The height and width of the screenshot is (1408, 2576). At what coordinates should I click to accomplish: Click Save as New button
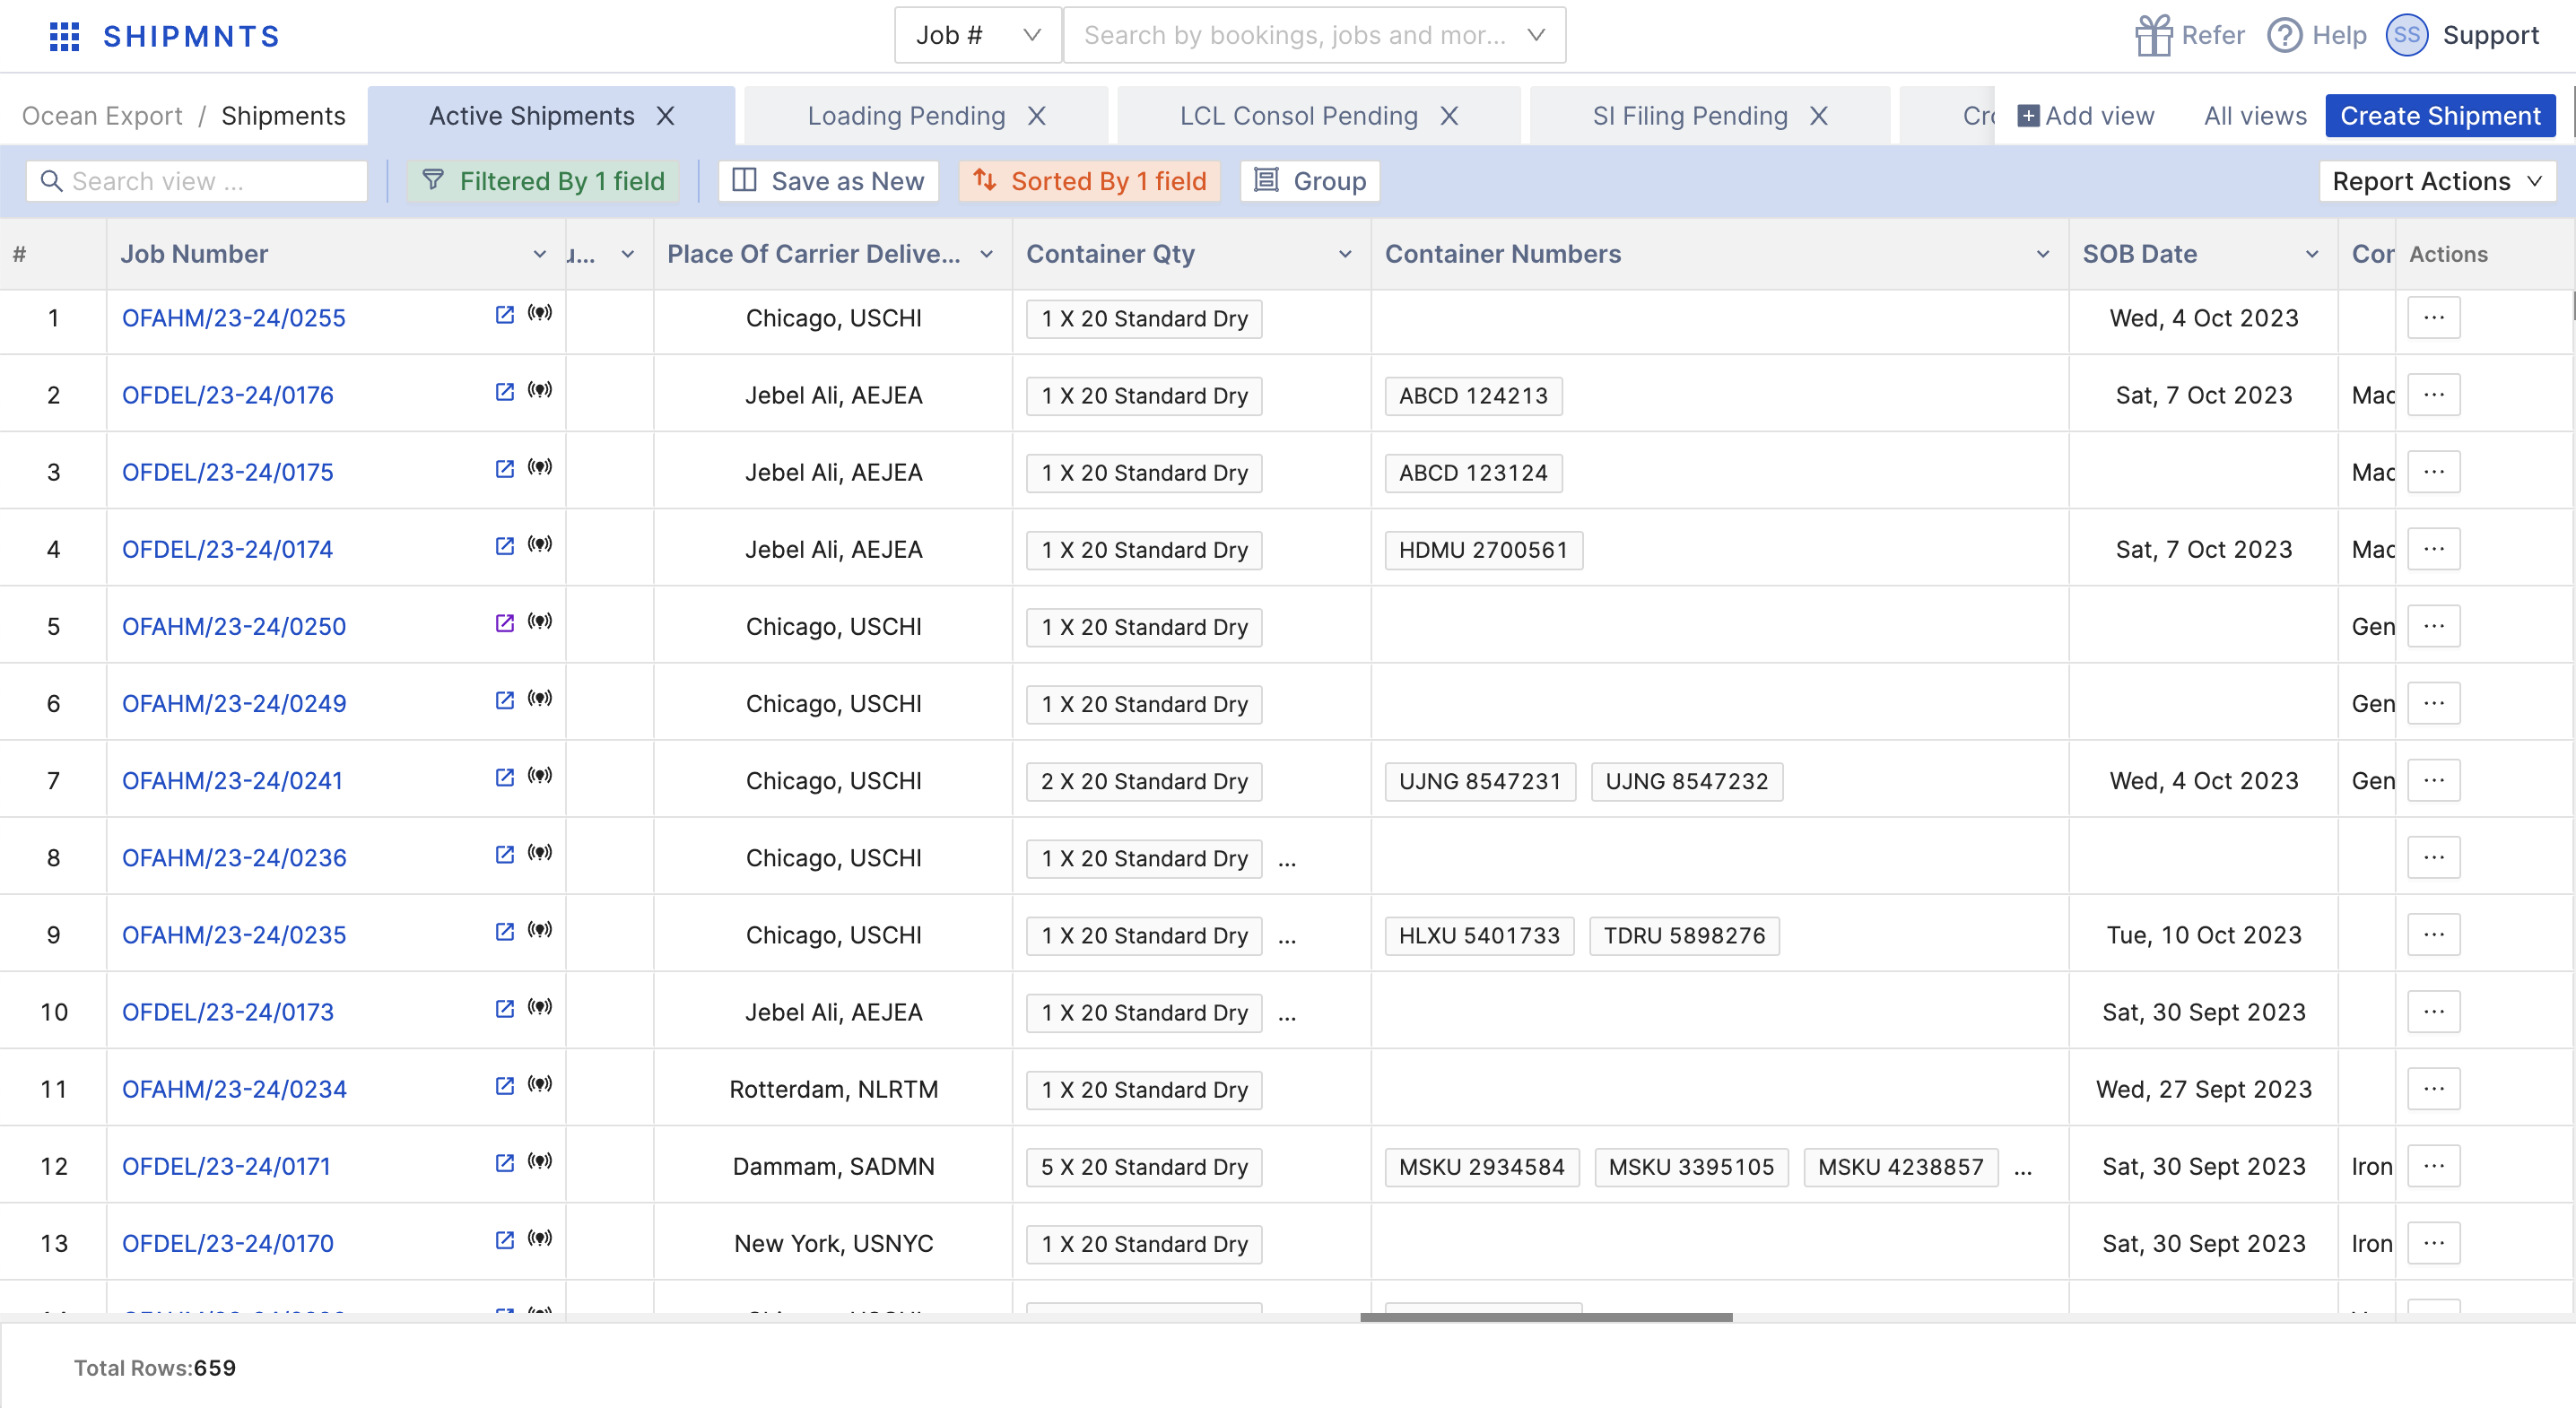tap(828, 181)
